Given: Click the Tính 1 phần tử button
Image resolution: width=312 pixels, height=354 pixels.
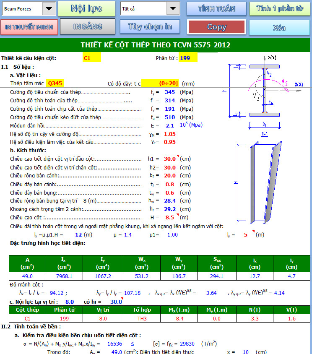Looking at the screenshot, I should pyautogui.click(x=280, y=8).
